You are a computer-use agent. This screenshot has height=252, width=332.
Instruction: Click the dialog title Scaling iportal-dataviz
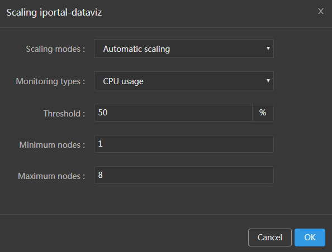coord(54,12)
